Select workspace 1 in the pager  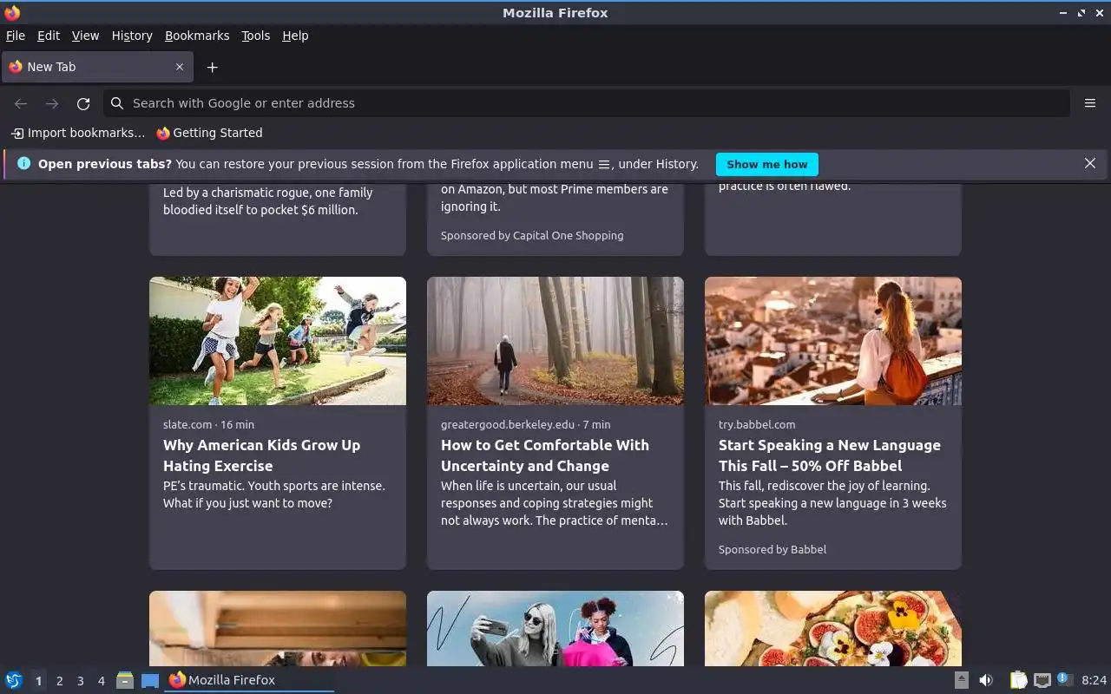38,681
